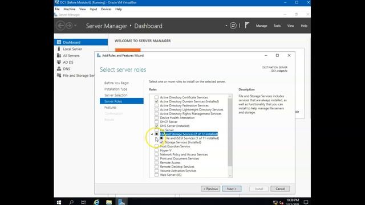This screenshot has height=205, width=365.
Task: Check Web Server (IIS) role
Action: (x=156, y=175)
